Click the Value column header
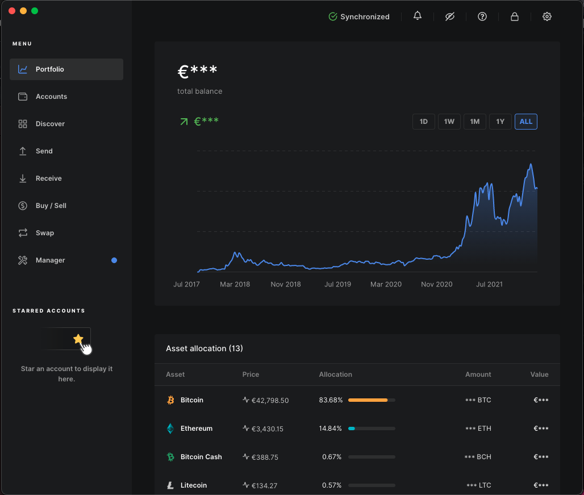 (x=539, y=375)
